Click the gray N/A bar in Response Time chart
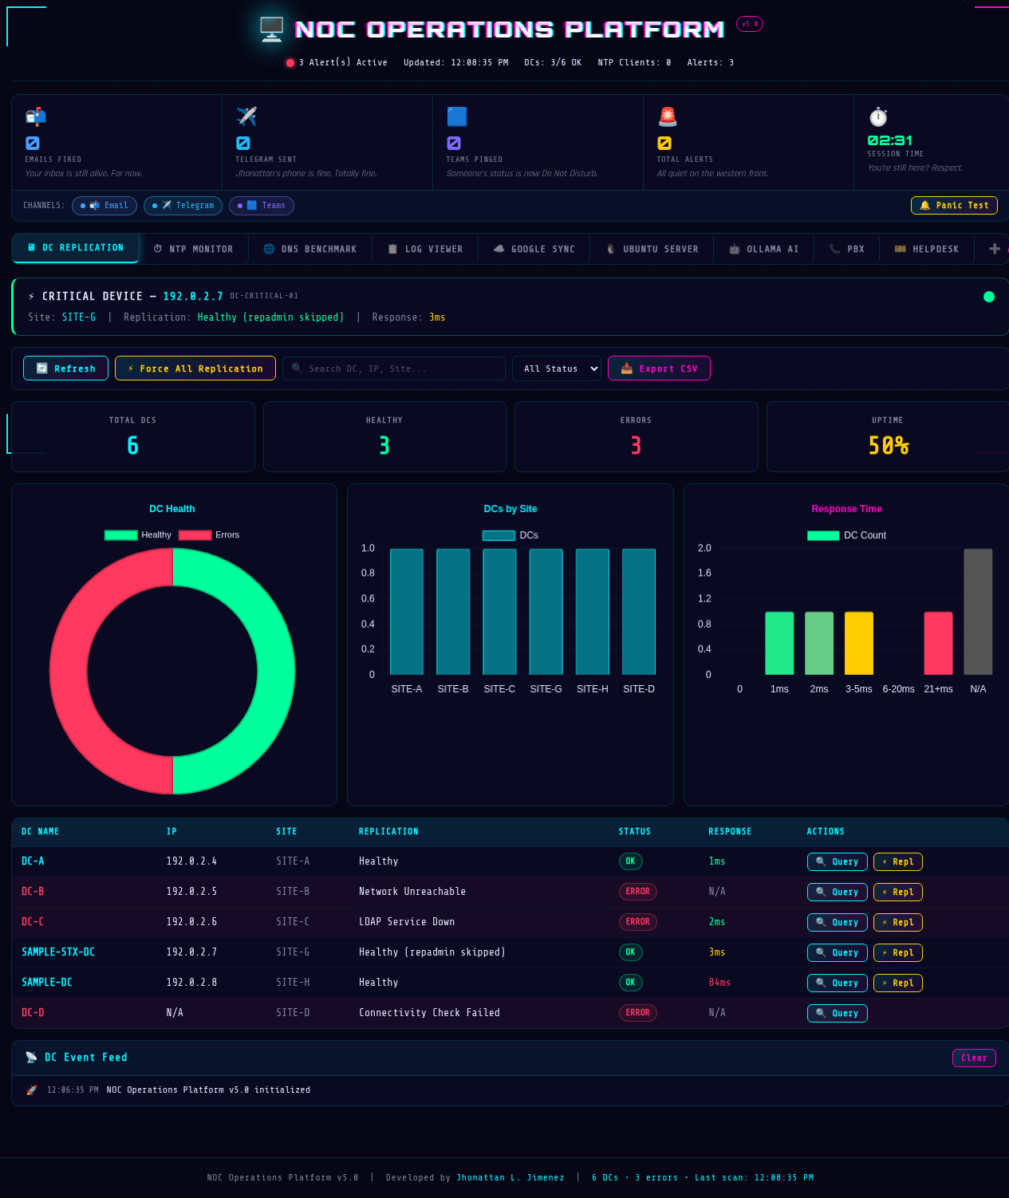 tap(978, 612)
